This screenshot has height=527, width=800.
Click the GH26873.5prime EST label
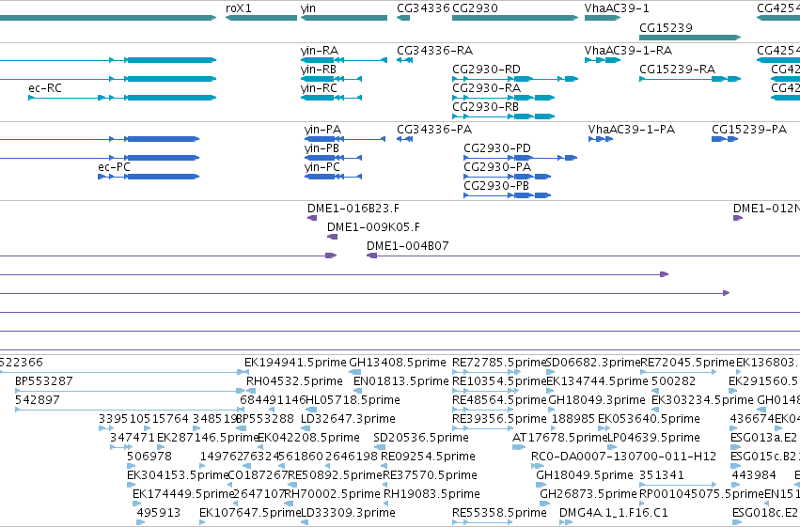pyautogui.click(x=588, y=494)
